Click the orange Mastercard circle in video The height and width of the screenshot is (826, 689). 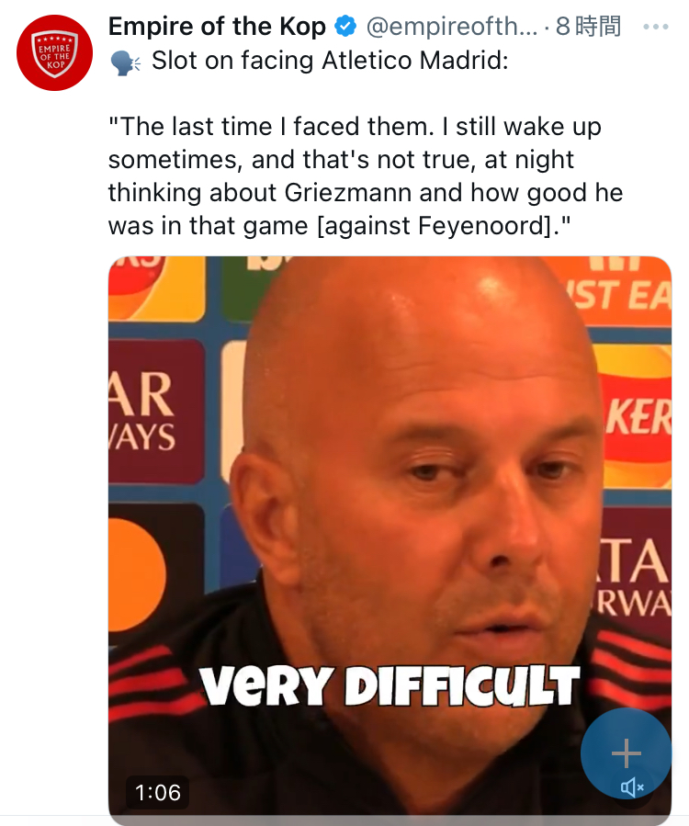137,573
